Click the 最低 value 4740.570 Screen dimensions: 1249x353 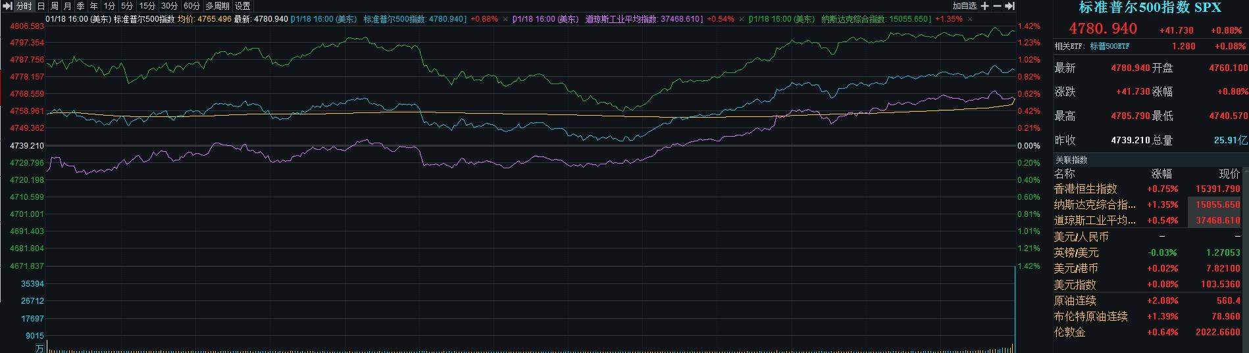click(x=1228, y=116)
